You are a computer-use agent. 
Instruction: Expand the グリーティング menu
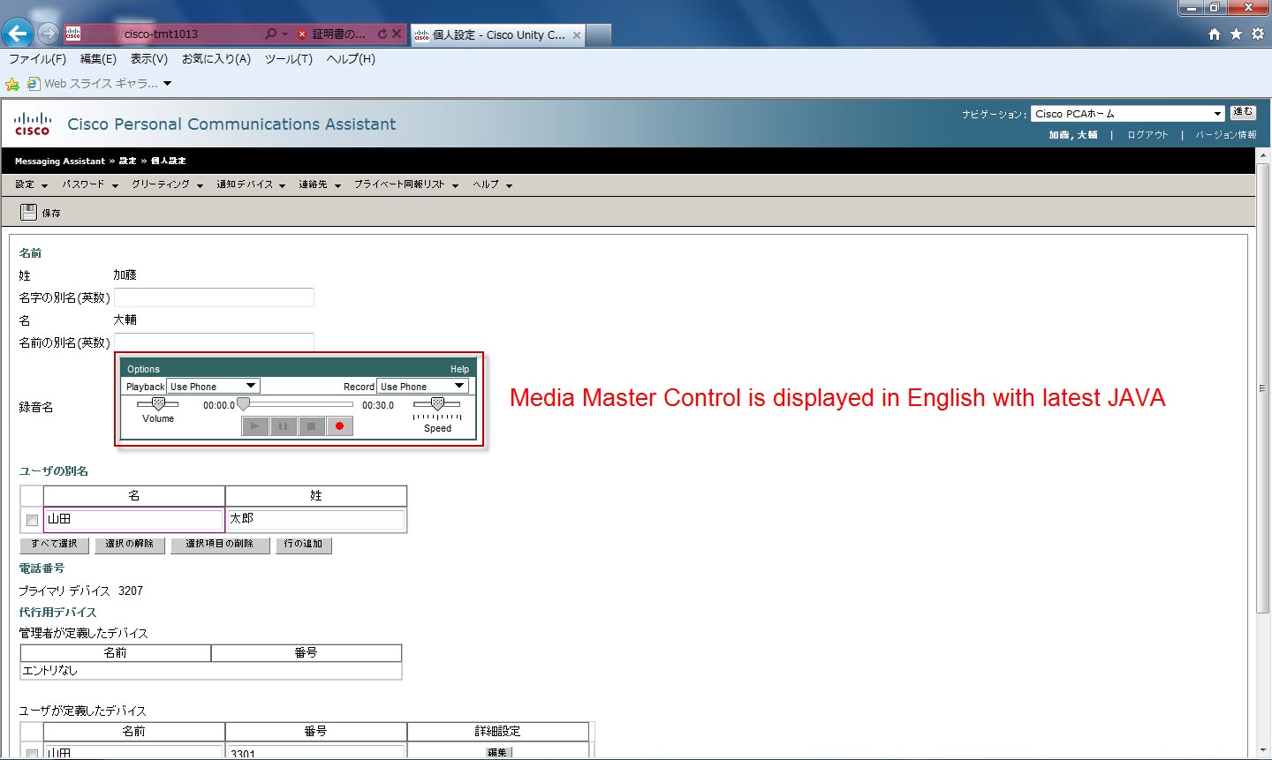[168, 184]
